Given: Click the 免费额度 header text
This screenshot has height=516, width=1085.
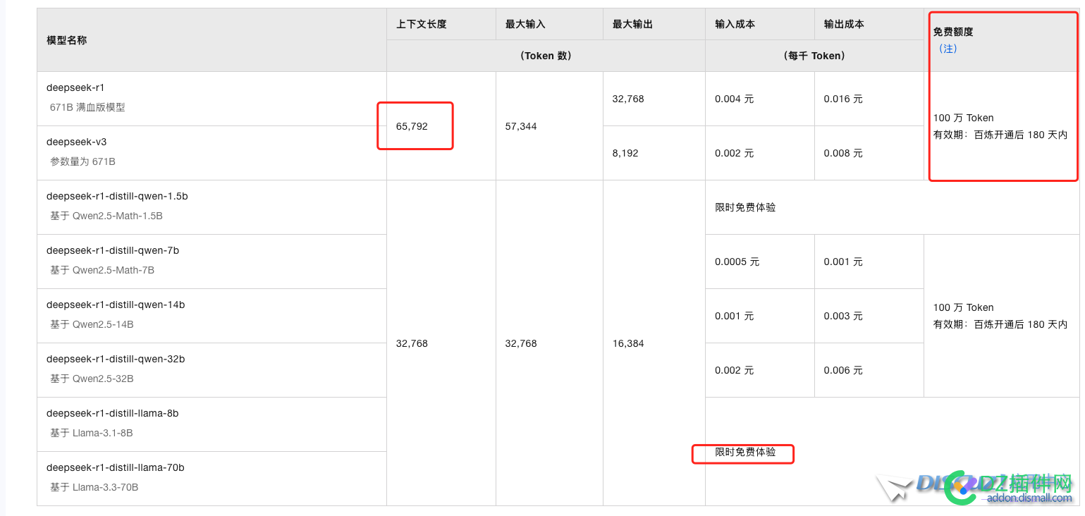Looking at the screenshot, I should point(953,32).
